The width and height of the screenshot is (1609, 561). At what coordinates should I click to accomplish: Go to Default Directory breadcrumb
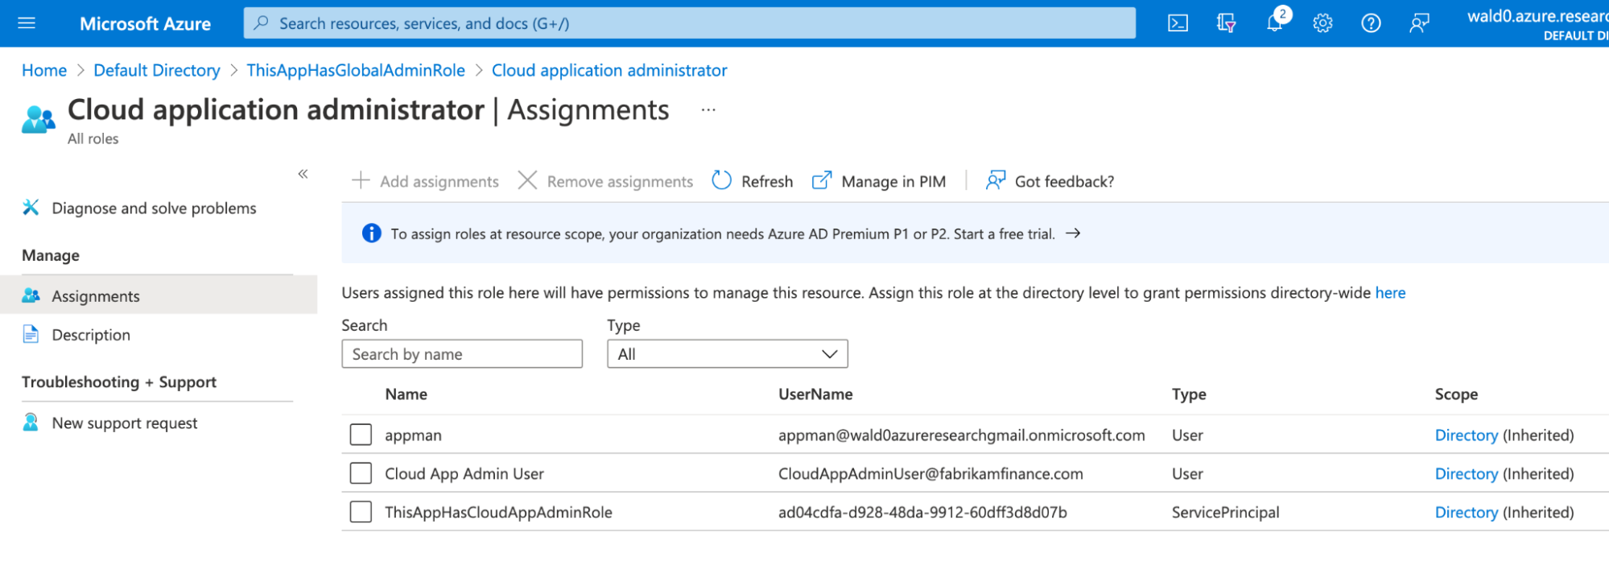click(x=157, y=71)
